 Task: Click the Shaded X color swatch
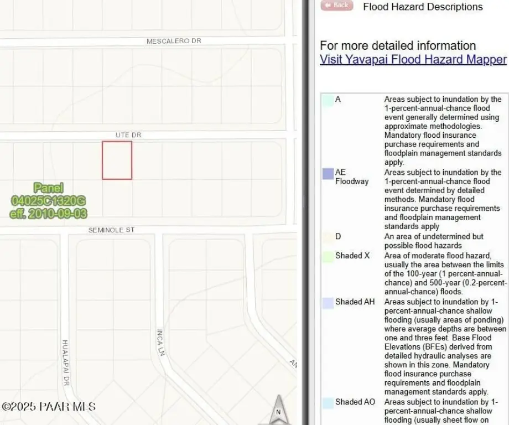pyautogui.click(x=328, y=257)
